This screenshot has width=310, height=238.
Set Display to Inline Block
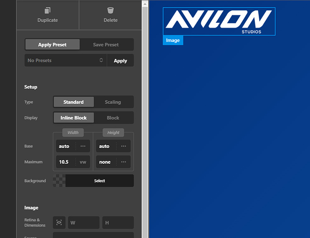74,118
